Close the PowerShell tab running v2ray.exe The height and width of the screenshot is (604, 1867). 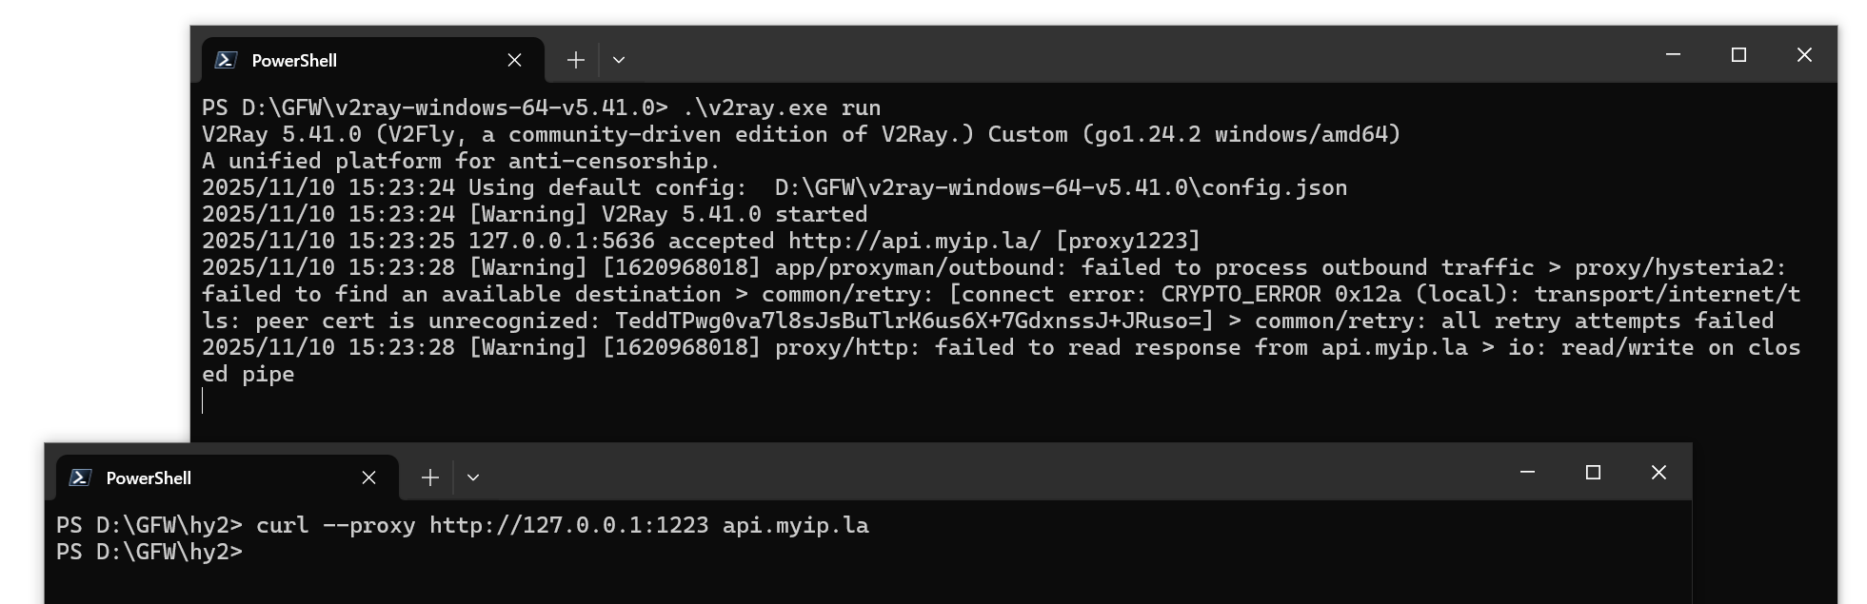pos(514,60)
